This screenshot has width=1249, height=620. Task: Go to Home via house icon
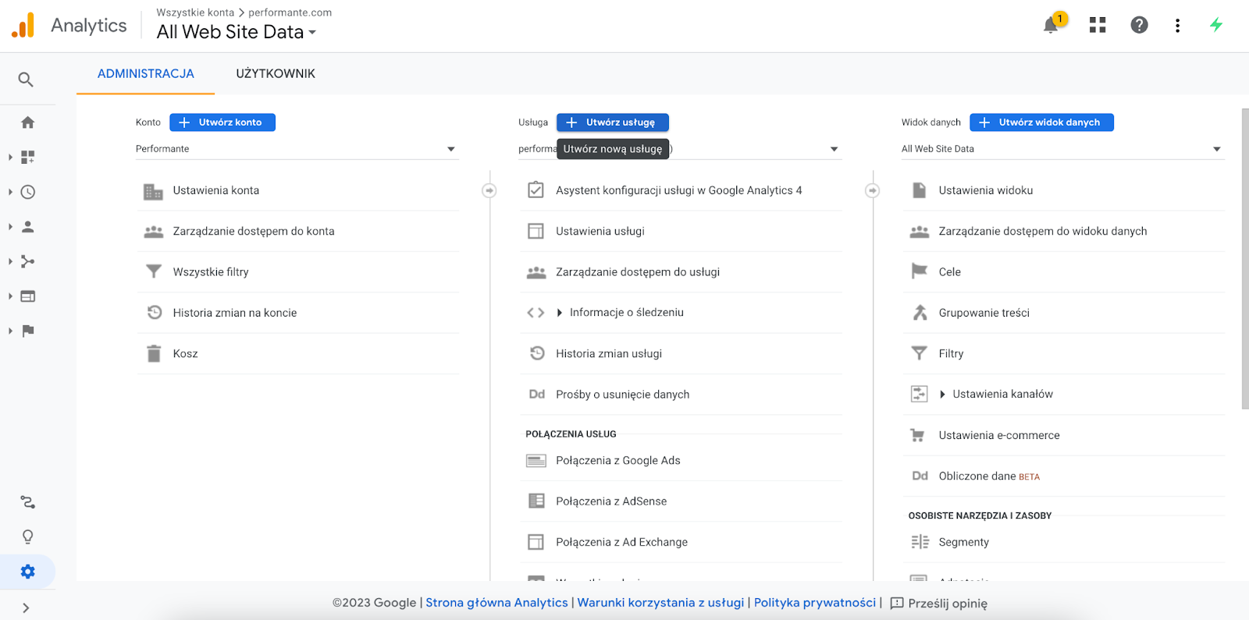pyautogui.click(x=28, y=122)
